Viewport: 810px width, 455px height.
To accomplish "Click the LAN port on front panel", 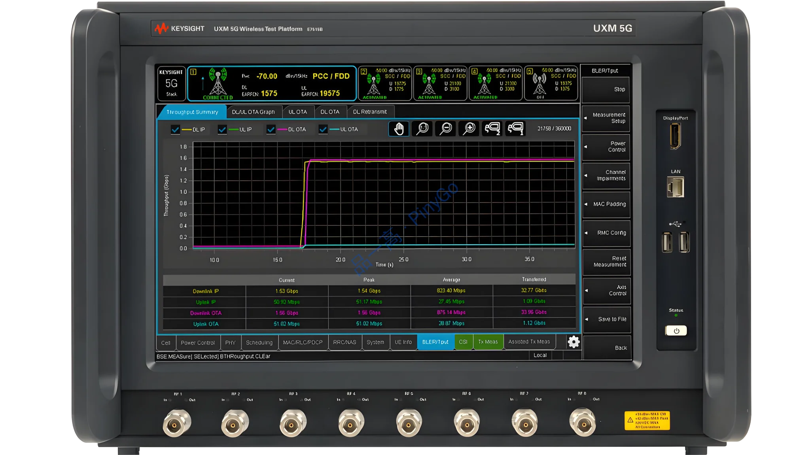I will [x=676, y=187].
